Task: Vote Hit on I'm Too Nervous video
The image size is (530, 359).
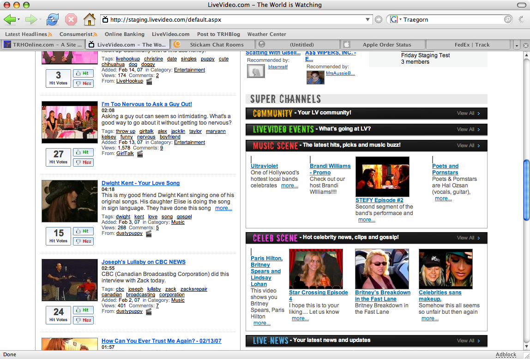Action: click(83, 152)
